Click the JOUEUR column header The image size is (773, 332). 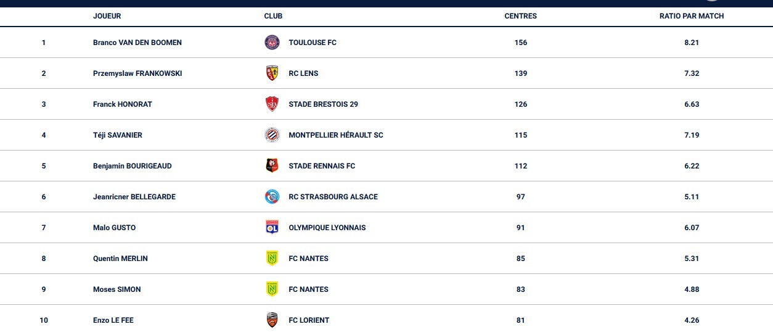107,16
